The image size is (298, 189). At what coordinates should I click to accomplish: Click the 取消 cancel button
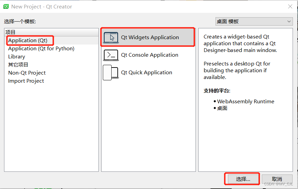point(277,179)
